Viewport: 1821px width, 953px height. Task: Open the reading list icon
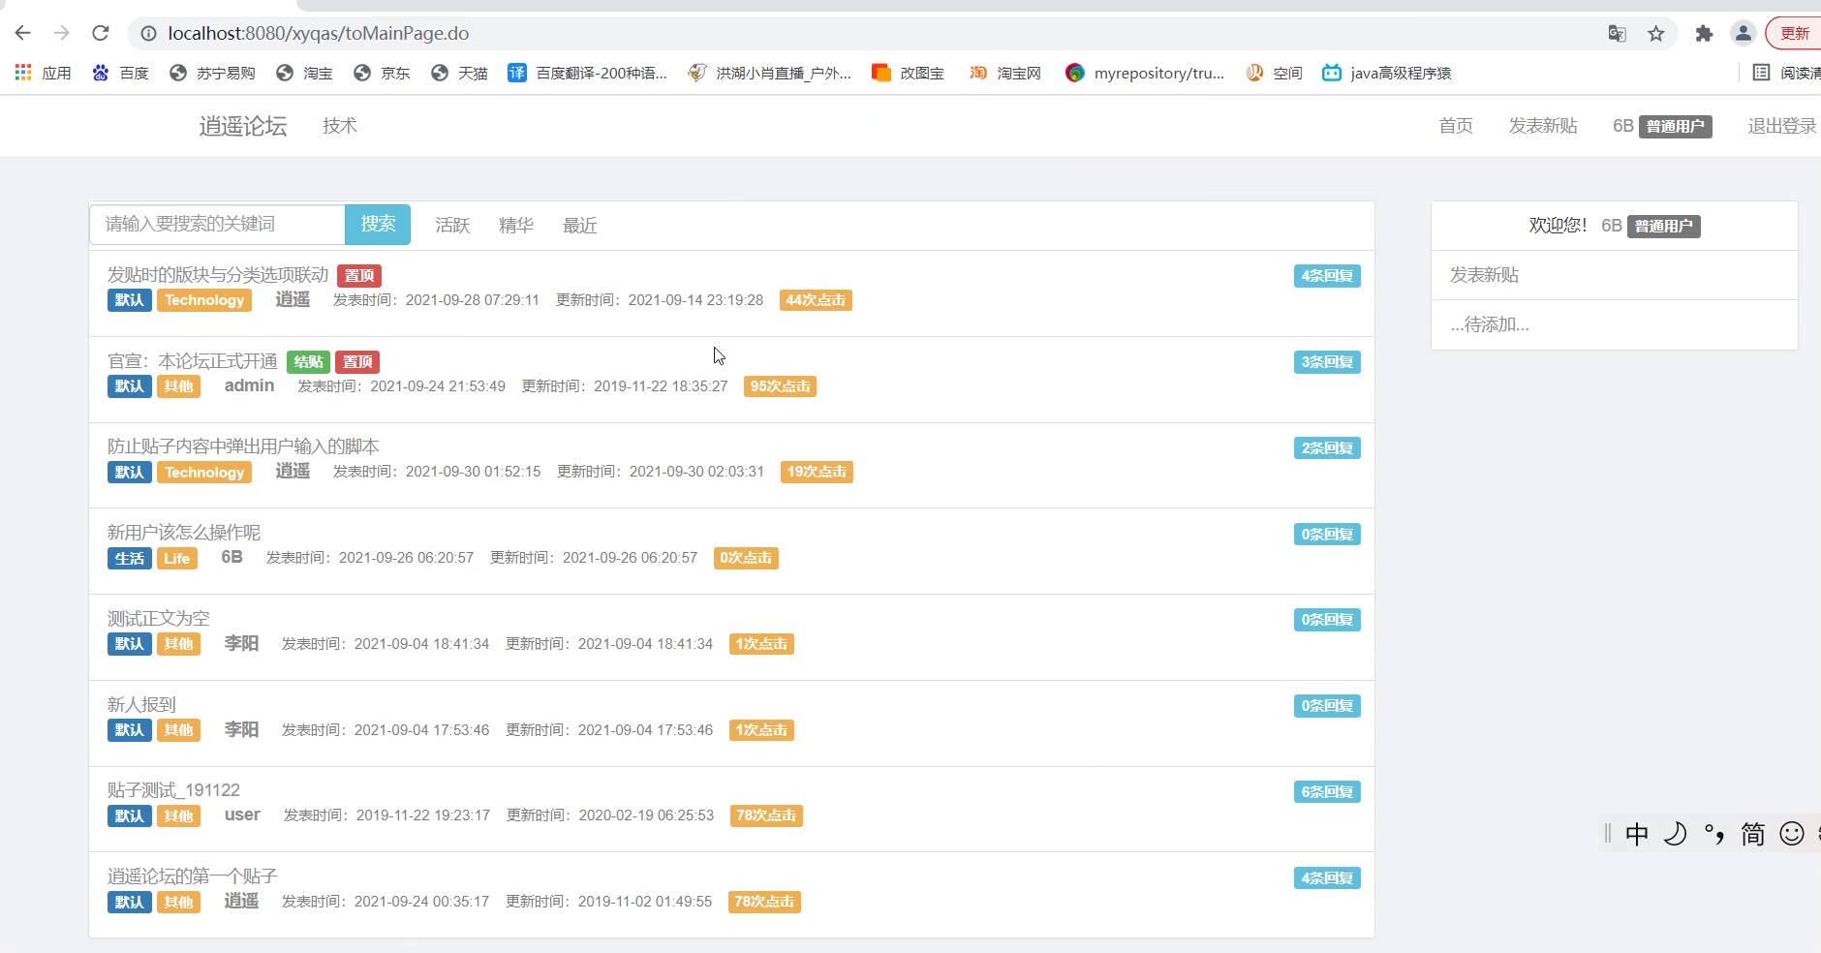tap(1761, 73)
